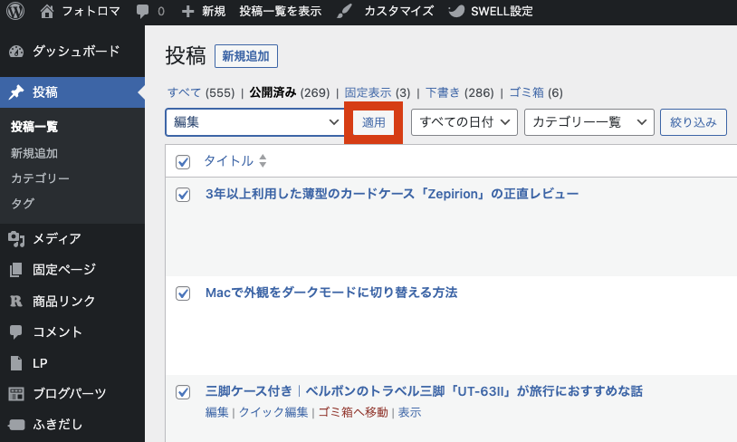
Task: Open the comments bubble icon in admin bar
Action: tap(142, 11)
